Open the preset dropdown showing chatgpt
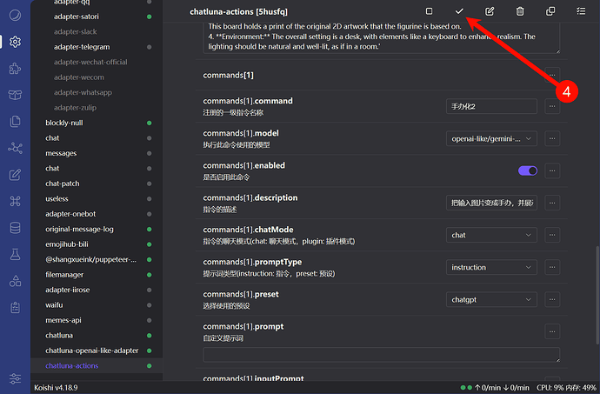The image size is (600, 394). point(491,299)
